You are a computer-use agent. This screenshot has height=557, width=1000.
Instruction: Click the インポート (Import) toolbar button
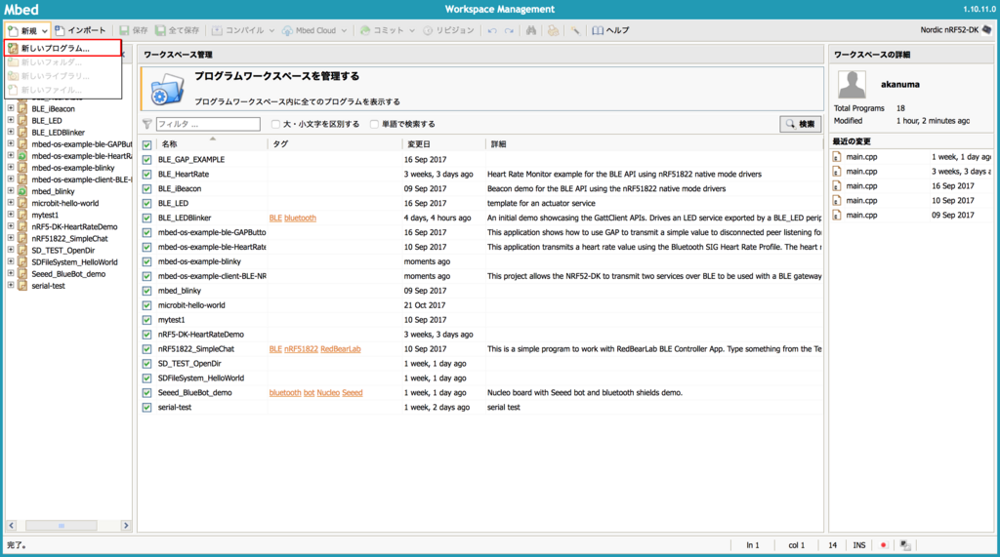(x=80, y=30)
